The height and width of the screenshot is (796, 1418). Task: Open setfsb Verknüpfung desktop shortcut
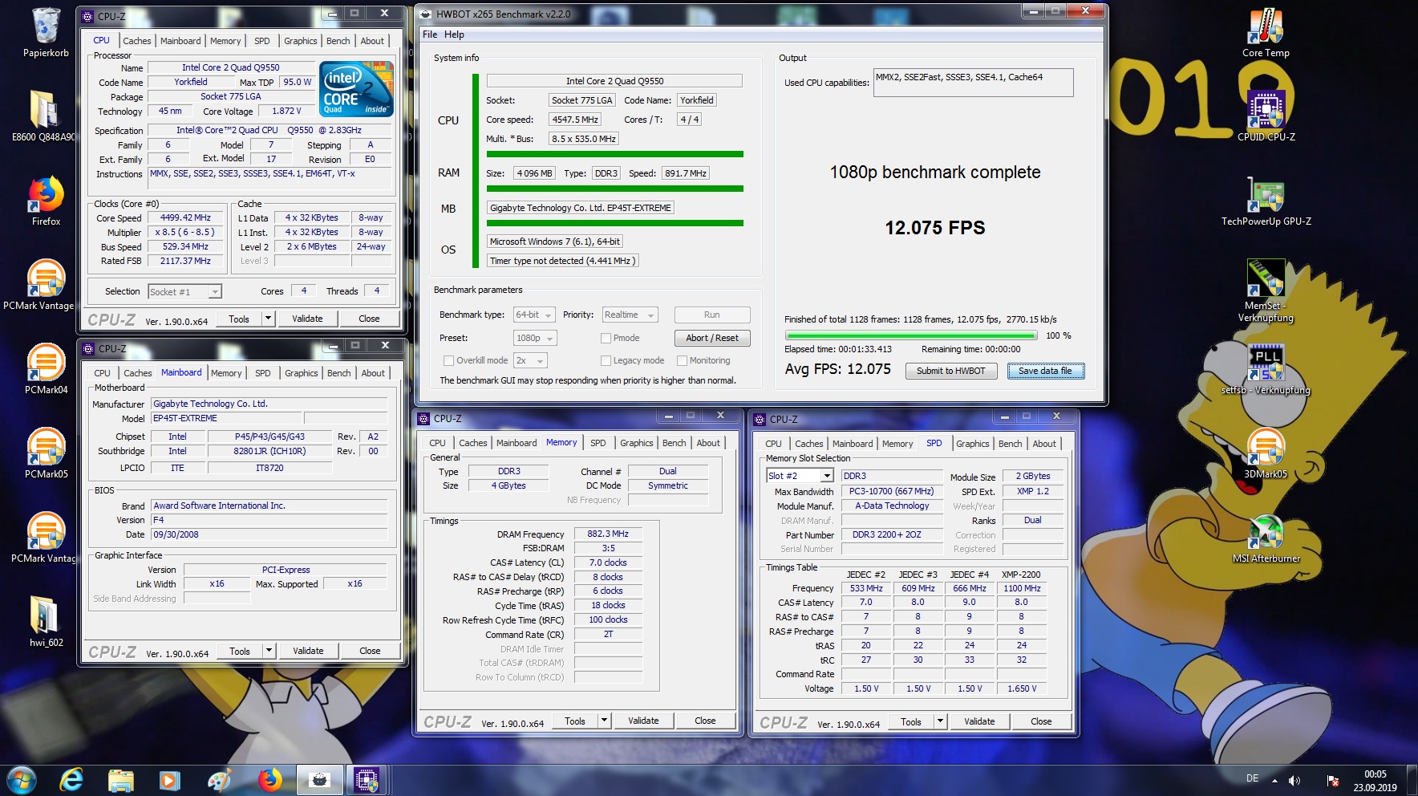(x=1266, y=368)
